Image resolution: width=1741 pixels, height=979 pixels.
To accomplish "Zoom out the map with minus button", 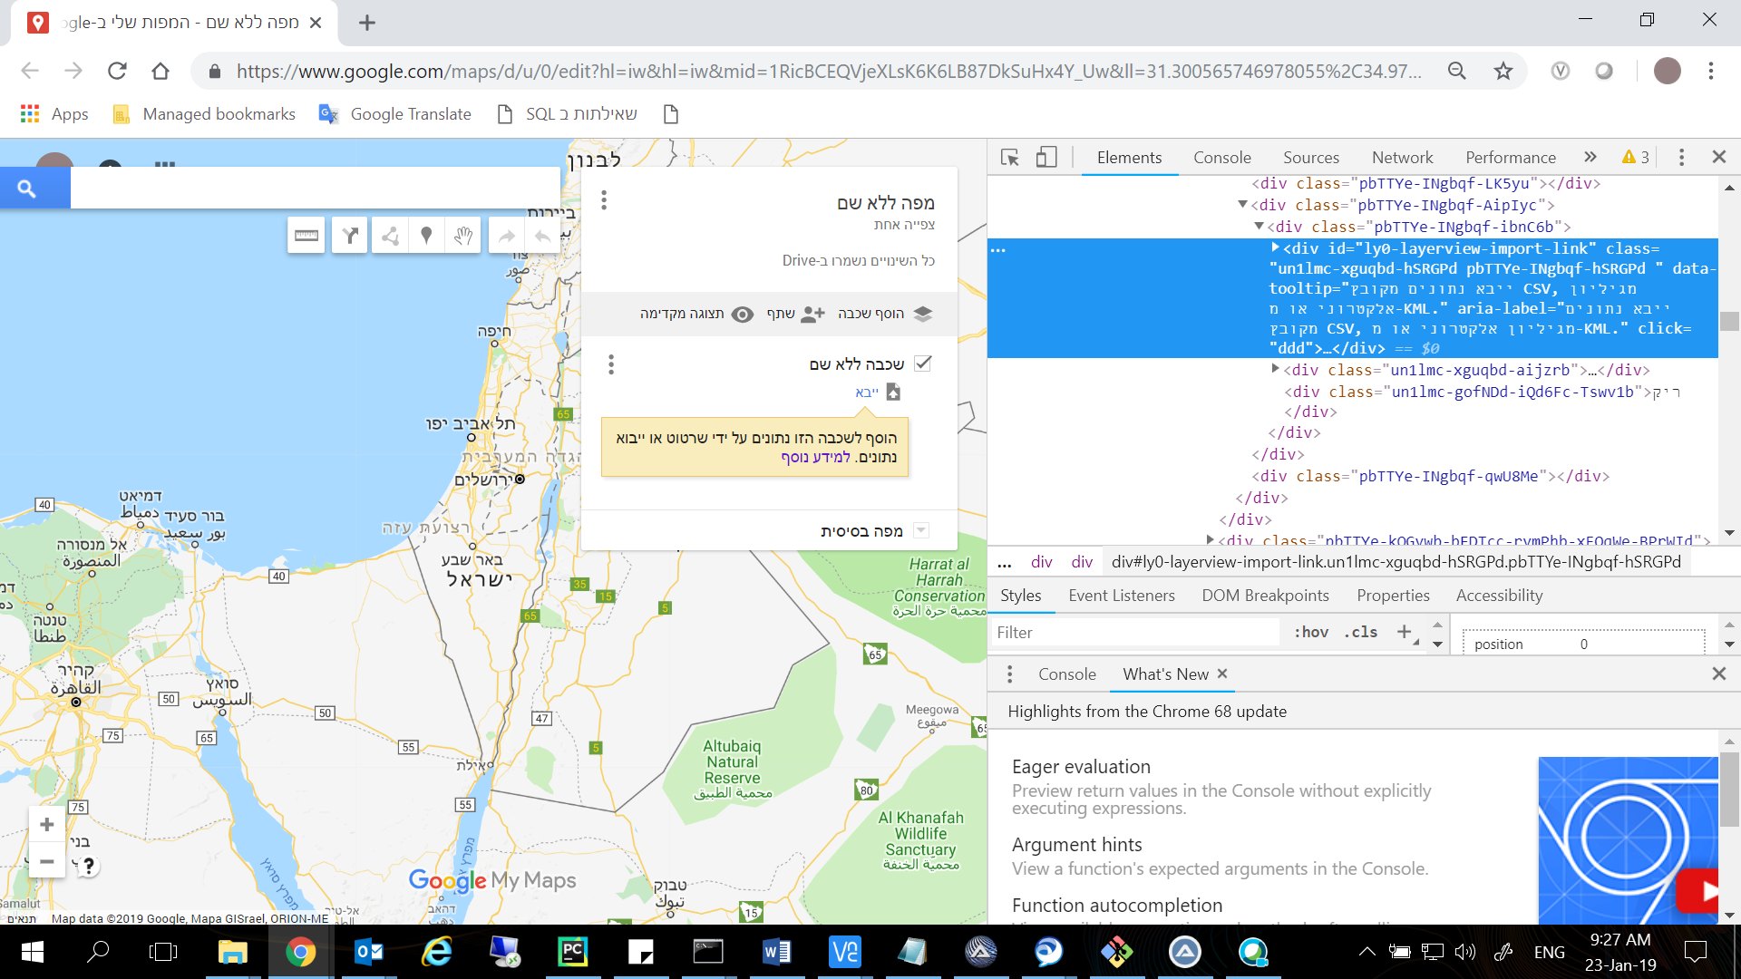I will (x=47, y=860).
